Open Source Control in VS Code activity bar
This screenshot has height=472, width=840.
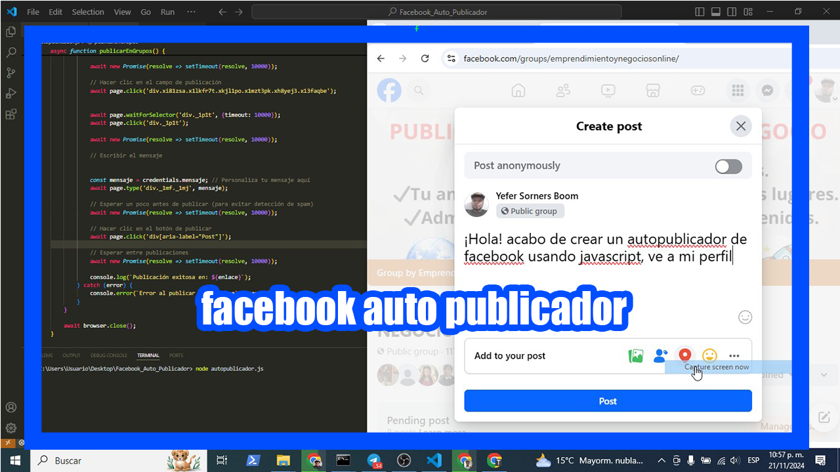[x=10, y=73]
